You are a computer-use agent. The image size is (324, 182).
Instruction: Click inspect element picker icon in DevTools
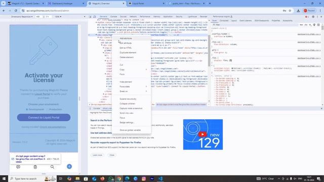click(90, 17)
